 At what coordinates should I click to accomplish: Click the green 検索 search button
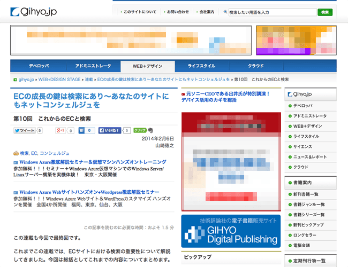[325, 12]
